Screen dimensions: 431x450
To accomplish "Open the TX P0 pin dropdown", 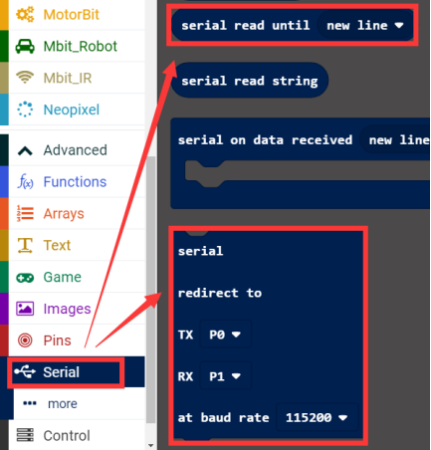I will (x=226, y=335).
